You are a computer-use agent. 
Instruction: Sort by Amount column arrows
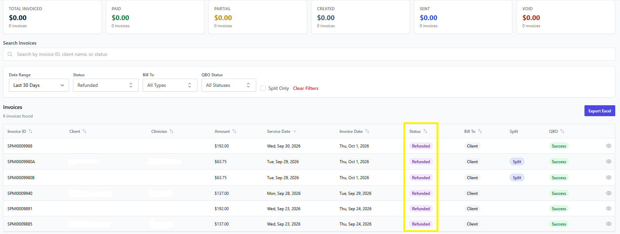tap(234, 131)
